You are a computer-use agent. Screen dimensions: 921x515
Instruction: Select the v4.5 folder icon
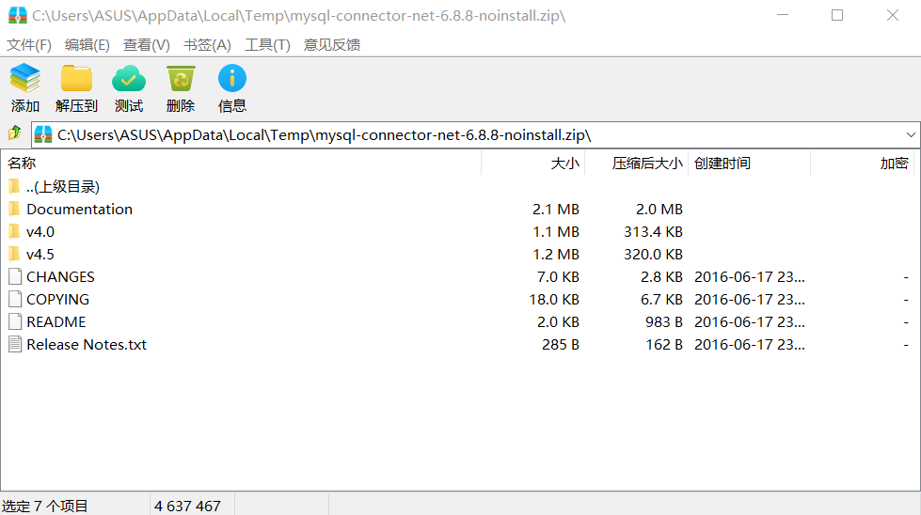(15, 254)
